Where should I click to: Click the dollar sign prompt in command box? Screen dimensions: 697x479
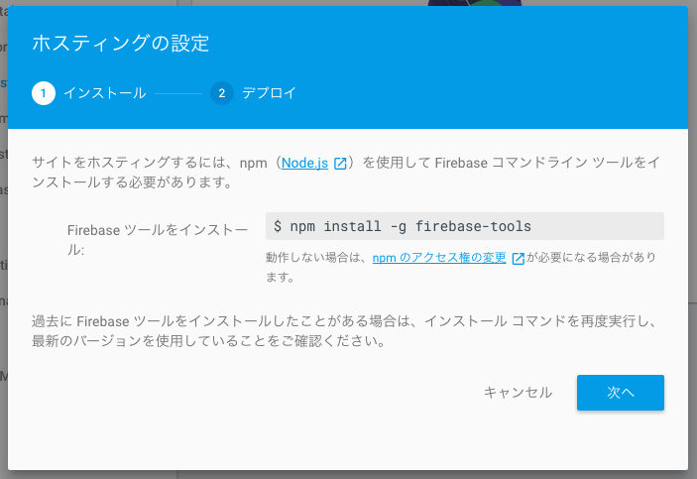(x=278, y=226)
